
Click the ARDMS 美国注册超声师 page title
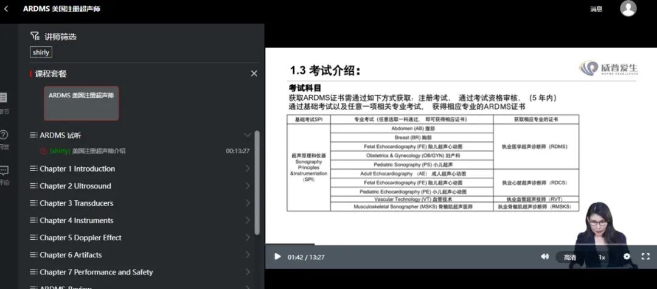tap(61, 9)
